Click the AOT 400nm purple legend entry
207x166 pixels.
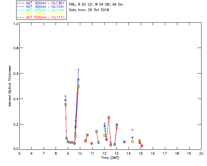(41, 3)
